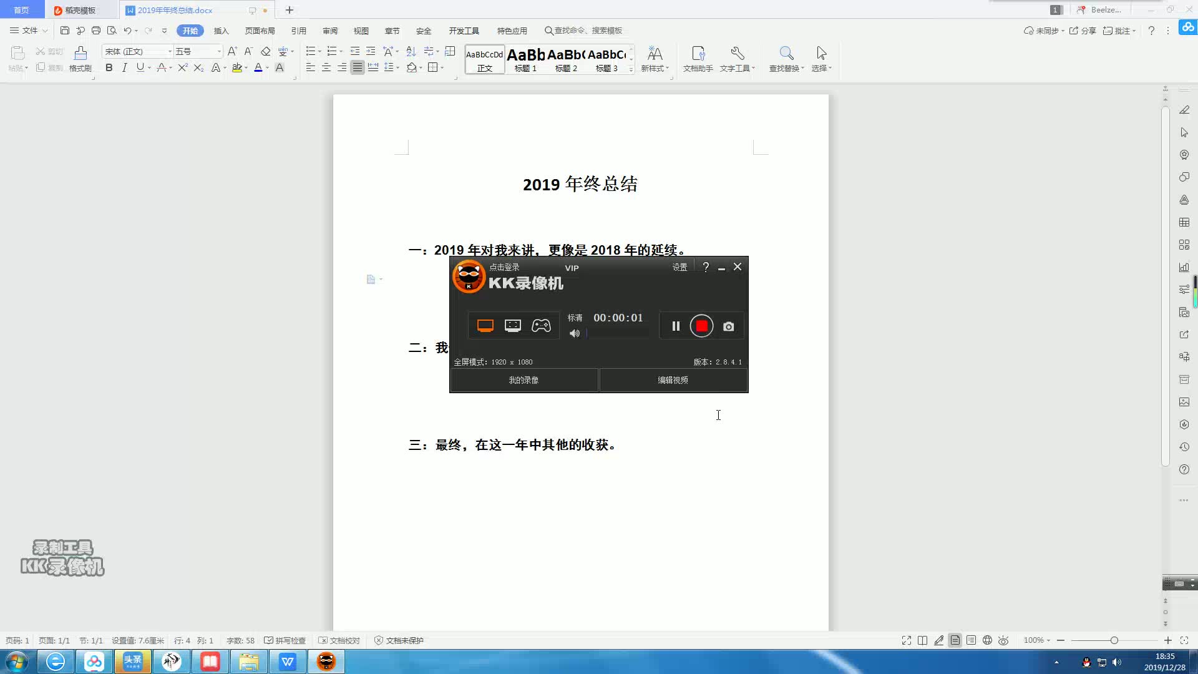Open the 审阅 ribbon tab

330,31
